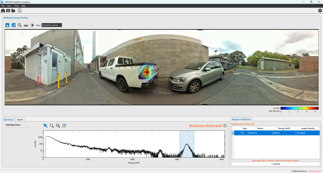Click the Total Spectrum label
323x173 pixels.
[x=13, y=125]
